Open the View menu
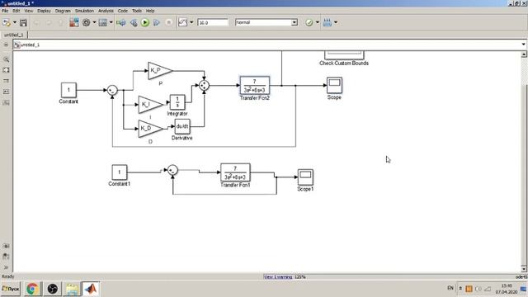The image size is (528, 297). 29,11
